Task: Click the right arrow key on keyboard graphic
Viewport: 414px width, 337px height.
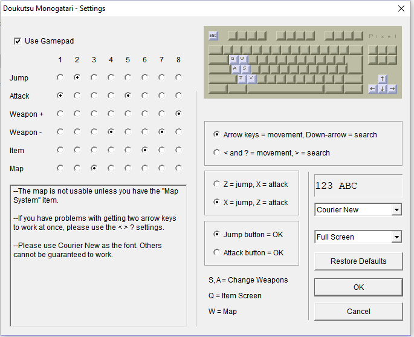Action: 392,88
